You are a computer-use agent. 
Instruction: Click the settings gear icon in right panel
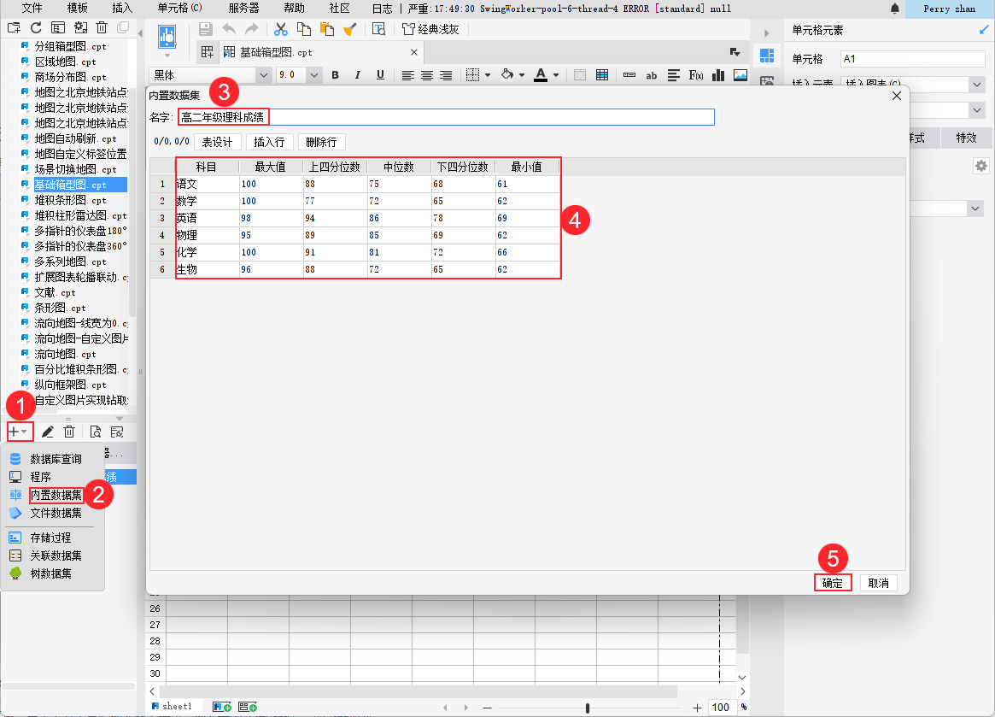click(981, 166)
